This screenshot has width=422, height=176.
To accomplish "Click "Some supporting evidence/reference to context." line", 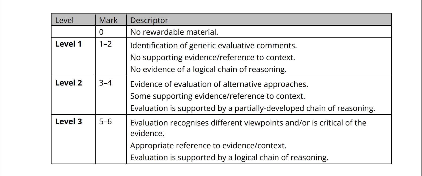I will (x=218, y=96).
